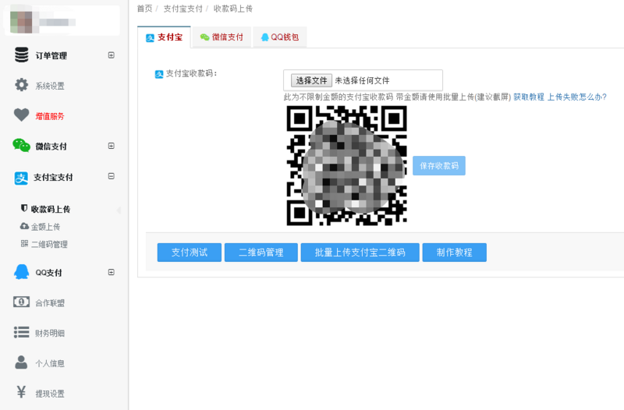This screenshot has height=410, width=624.
Task: Click the shield icon next to 收款码上传
Action: click(24, 208)
